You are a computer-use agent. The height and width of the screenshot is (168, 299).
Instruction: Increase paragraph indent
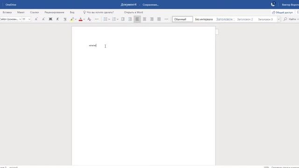click(130, 19)
